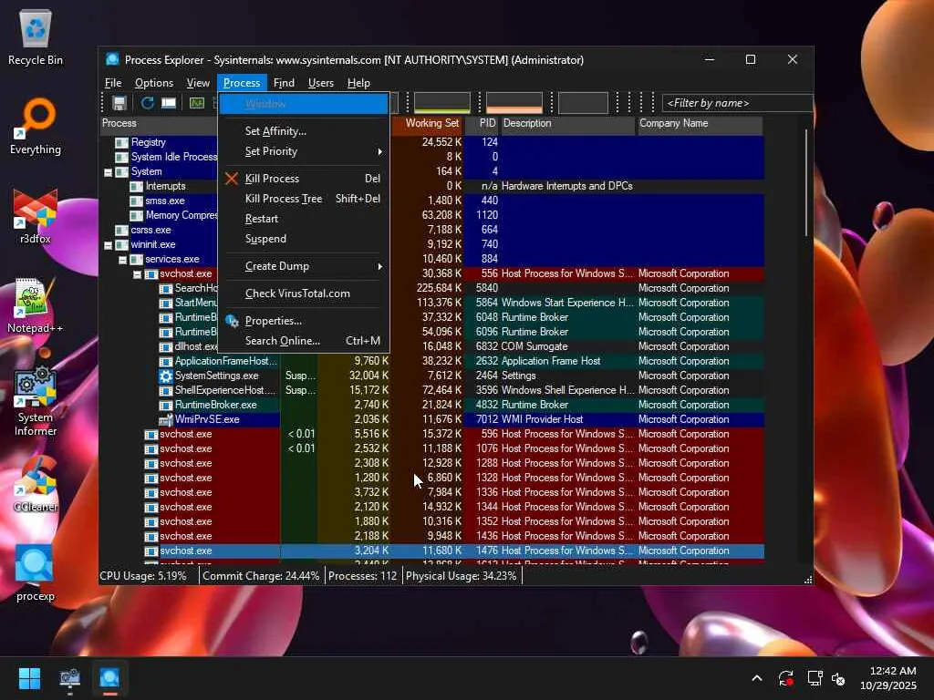
Task: Collapse the System process tree node
Action: pos(108,172)
